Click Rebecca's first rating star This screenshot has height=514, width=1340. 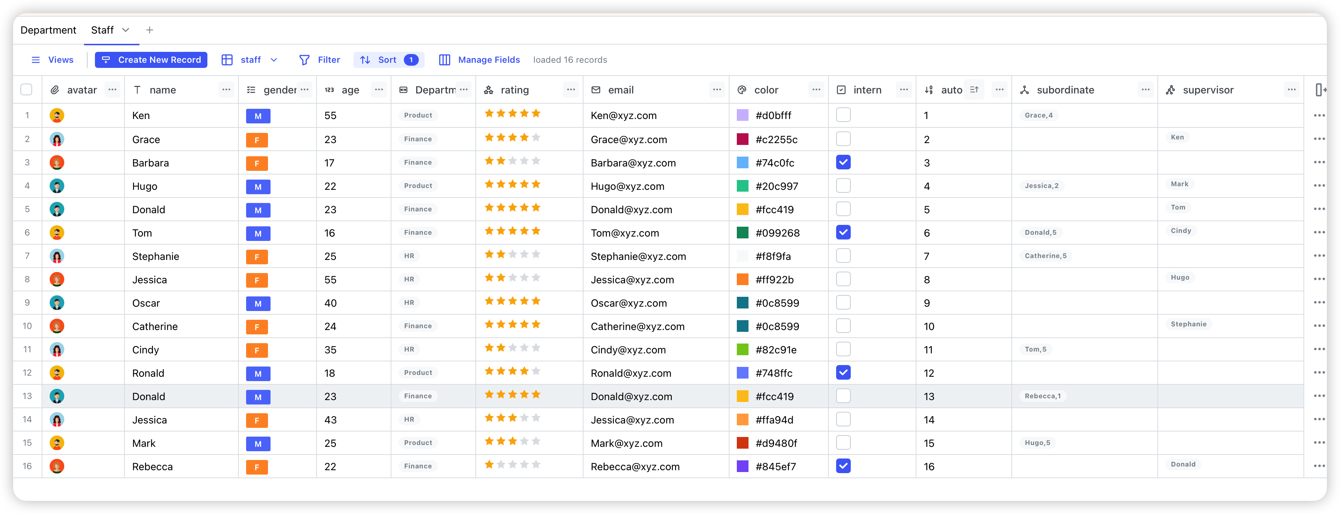(489, 465)
